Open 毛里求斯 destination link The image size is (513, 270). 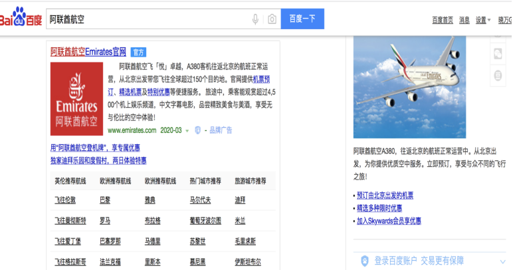pos(245,241)
